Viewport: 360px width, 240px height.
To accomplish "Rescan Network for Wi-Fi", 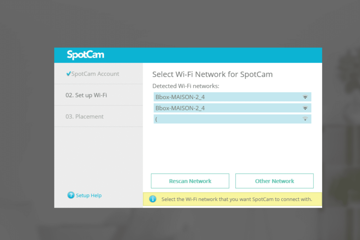I will (x=190, y=181).
